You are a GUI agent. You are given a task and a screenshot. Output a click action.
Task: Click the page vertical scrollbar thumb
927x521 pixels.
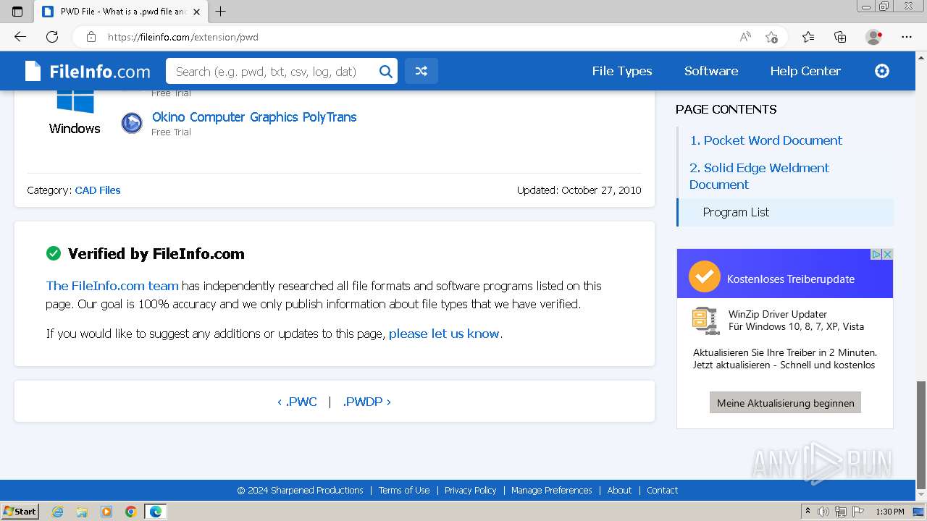click(921, 435)
